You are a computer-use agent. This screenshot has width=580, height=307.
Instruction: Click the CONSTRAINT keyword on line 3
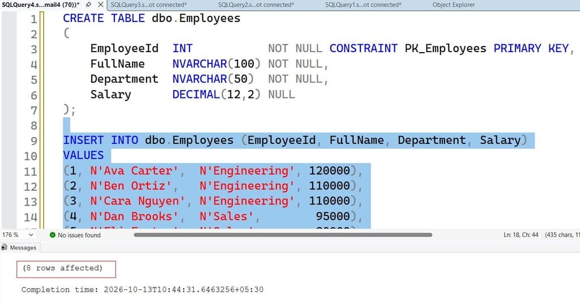click(x=364, y=49)
